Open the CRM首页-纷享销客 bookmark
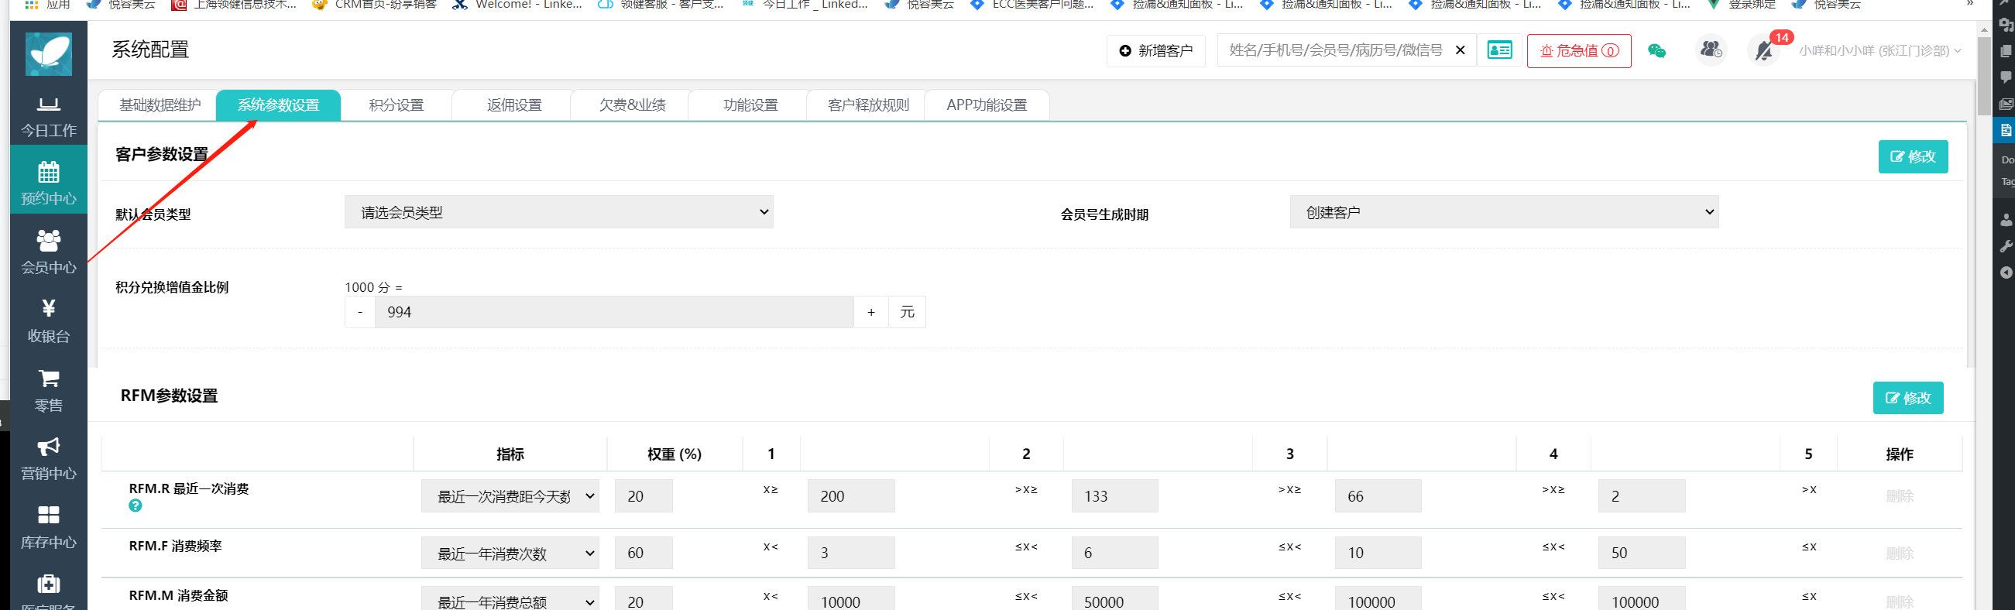Viewport: 2015px width, 610px height. point(374,4)
